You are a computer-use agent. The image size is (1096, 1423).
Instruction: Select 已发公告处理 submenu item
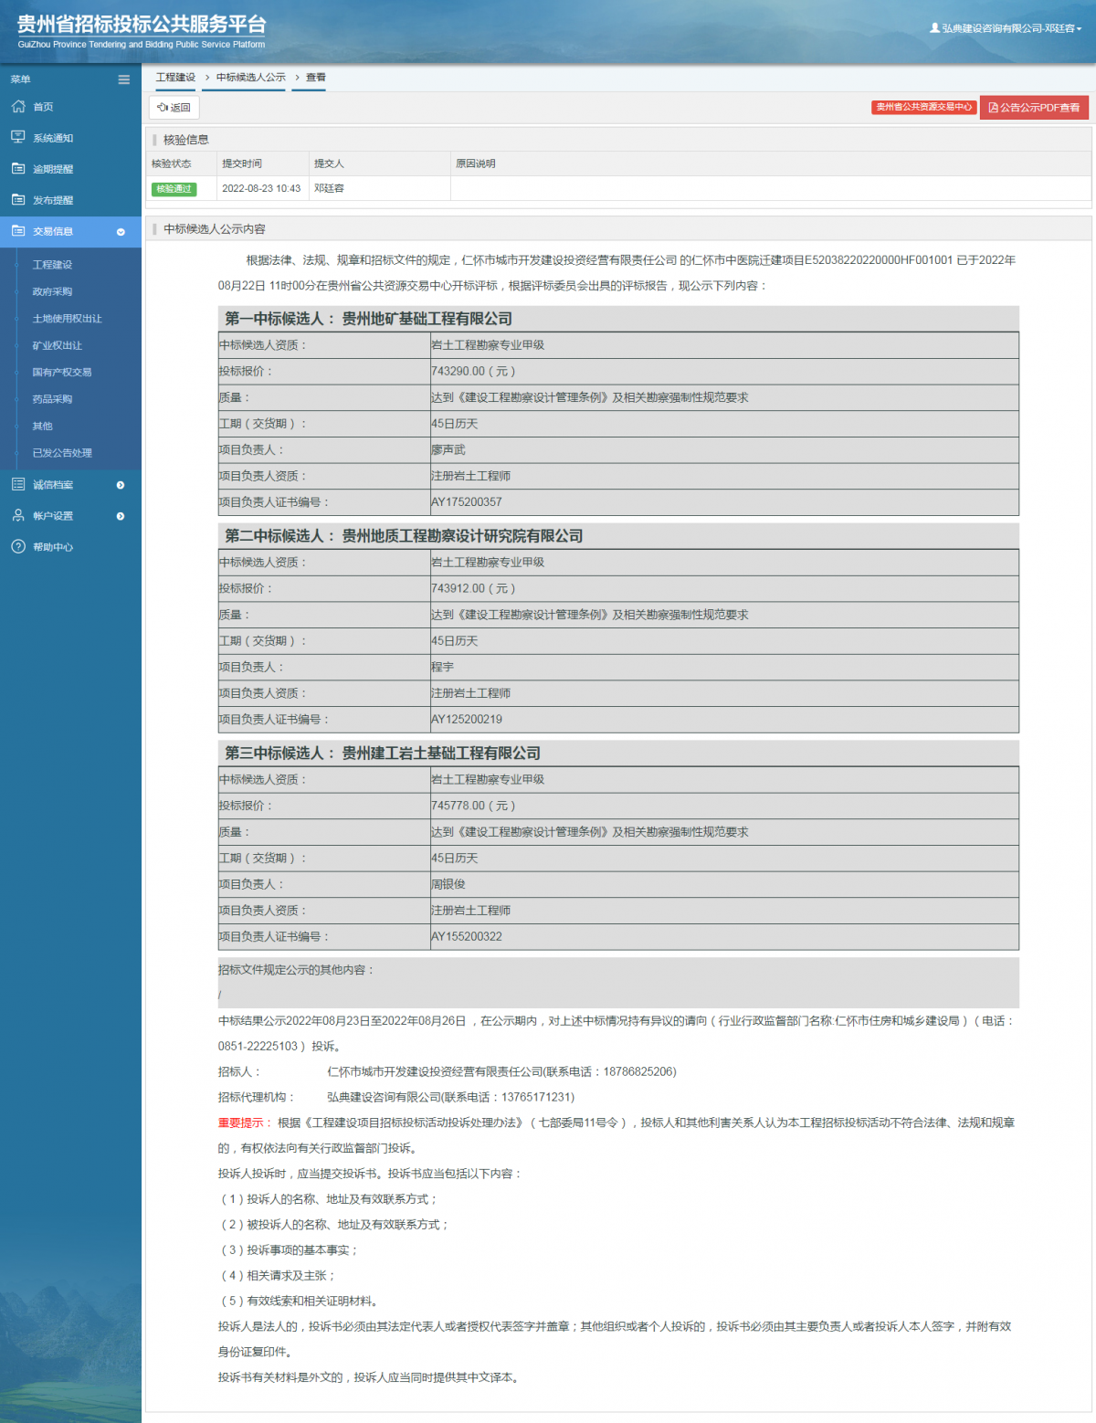click(62, 453)
